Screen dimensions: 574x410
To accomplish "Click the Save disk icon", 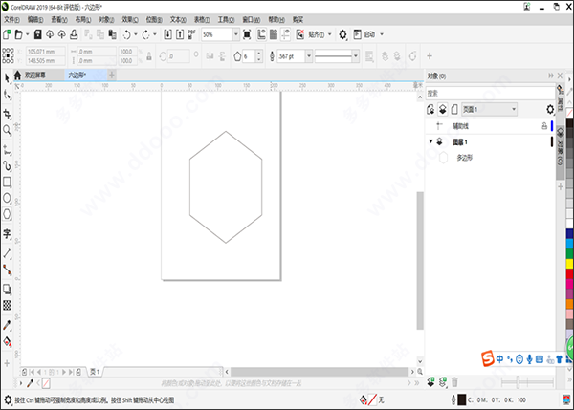I will [37, 34].
